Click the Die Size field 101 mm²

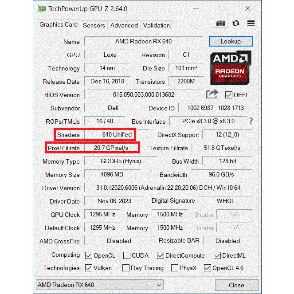click(x=186, y=68)
